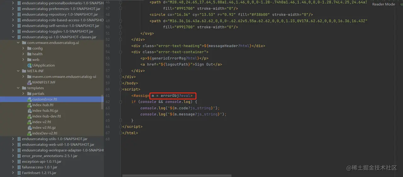The height and width of the screenshot is (177, 403).
Task: Click the project tree vertical scrollbar
Action: pyautogui.click(x=102, y=102)
